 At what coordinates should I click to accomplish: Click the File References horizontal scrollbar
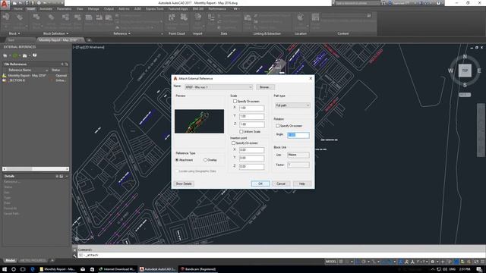click(36, 169)
